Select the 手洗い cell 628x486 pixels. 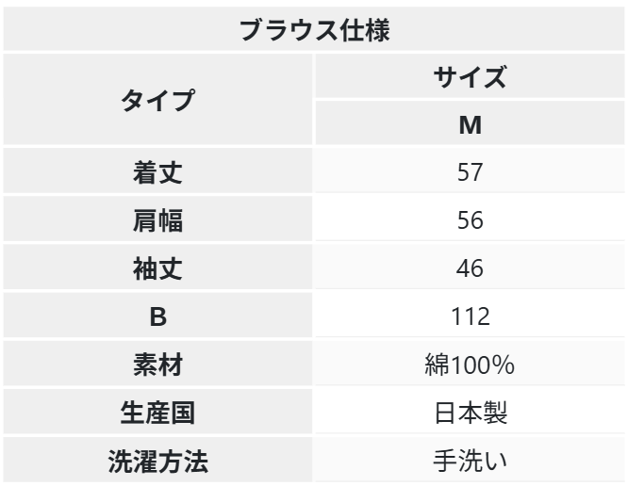470,462
